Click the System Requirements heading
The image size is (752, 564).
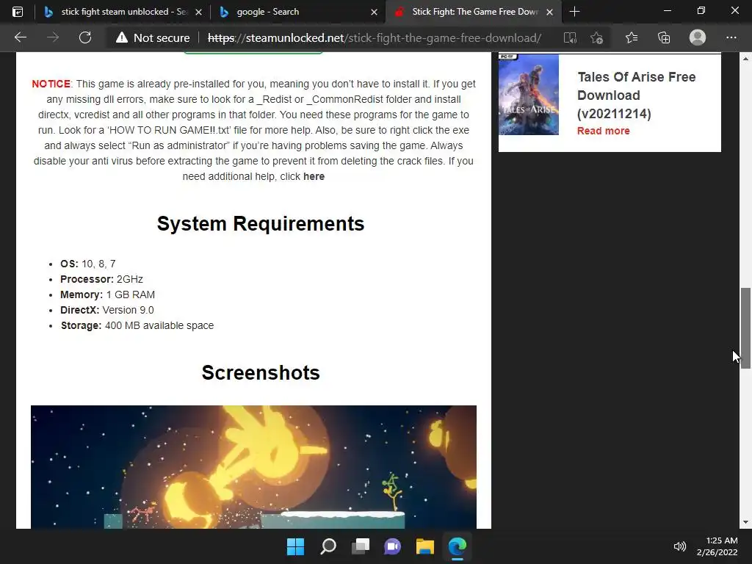[261, 223]
